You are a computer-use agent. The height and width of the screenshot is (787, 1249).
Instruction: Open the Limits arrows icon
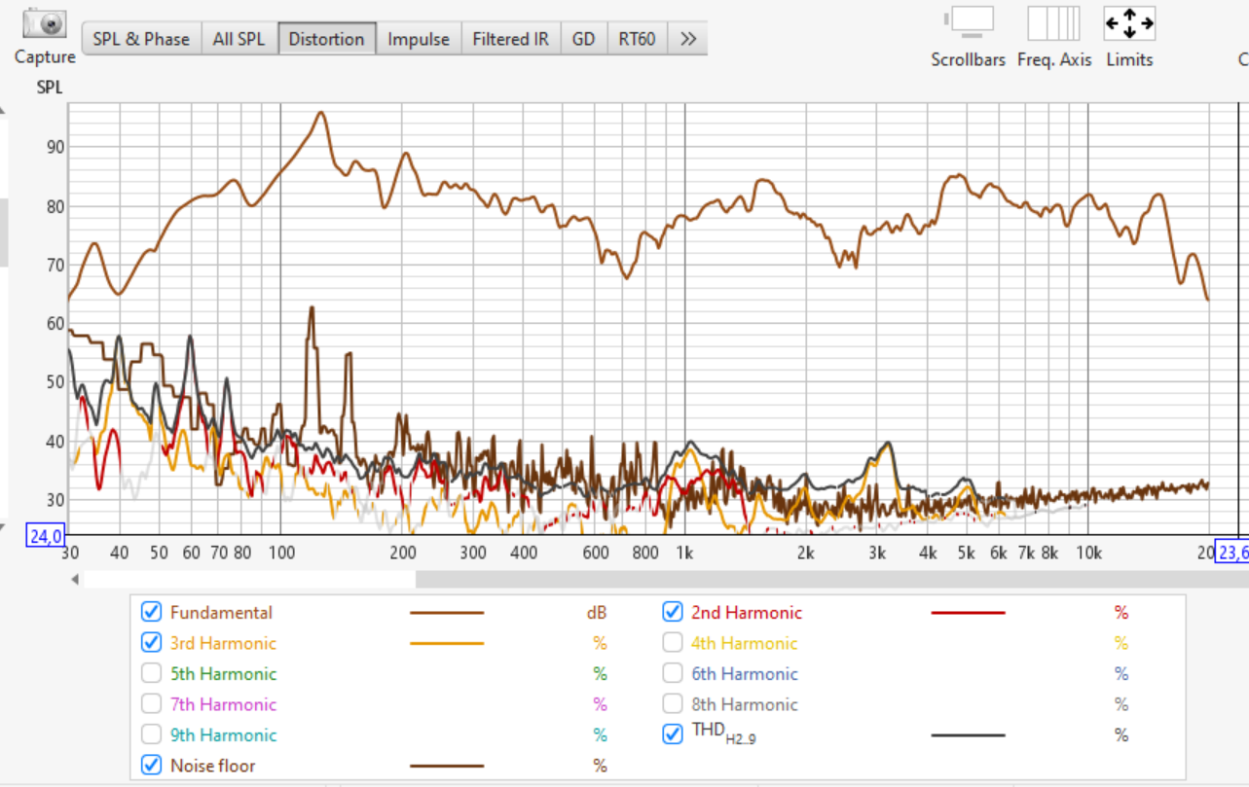pyautogui.click(x=1129, y=22)
